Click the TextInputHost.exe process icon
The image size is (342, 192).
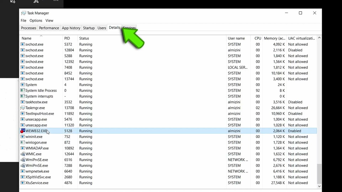tap(23, 114)
